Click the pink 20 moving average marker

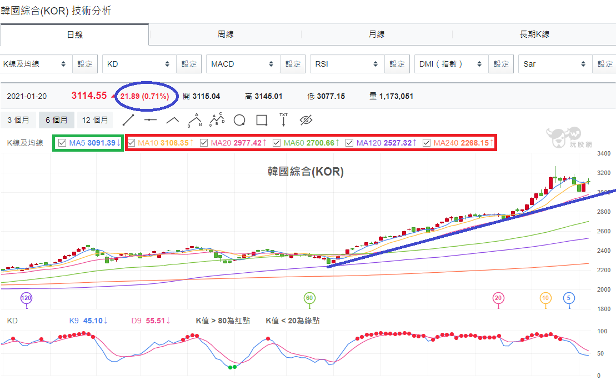click(499, 298)
